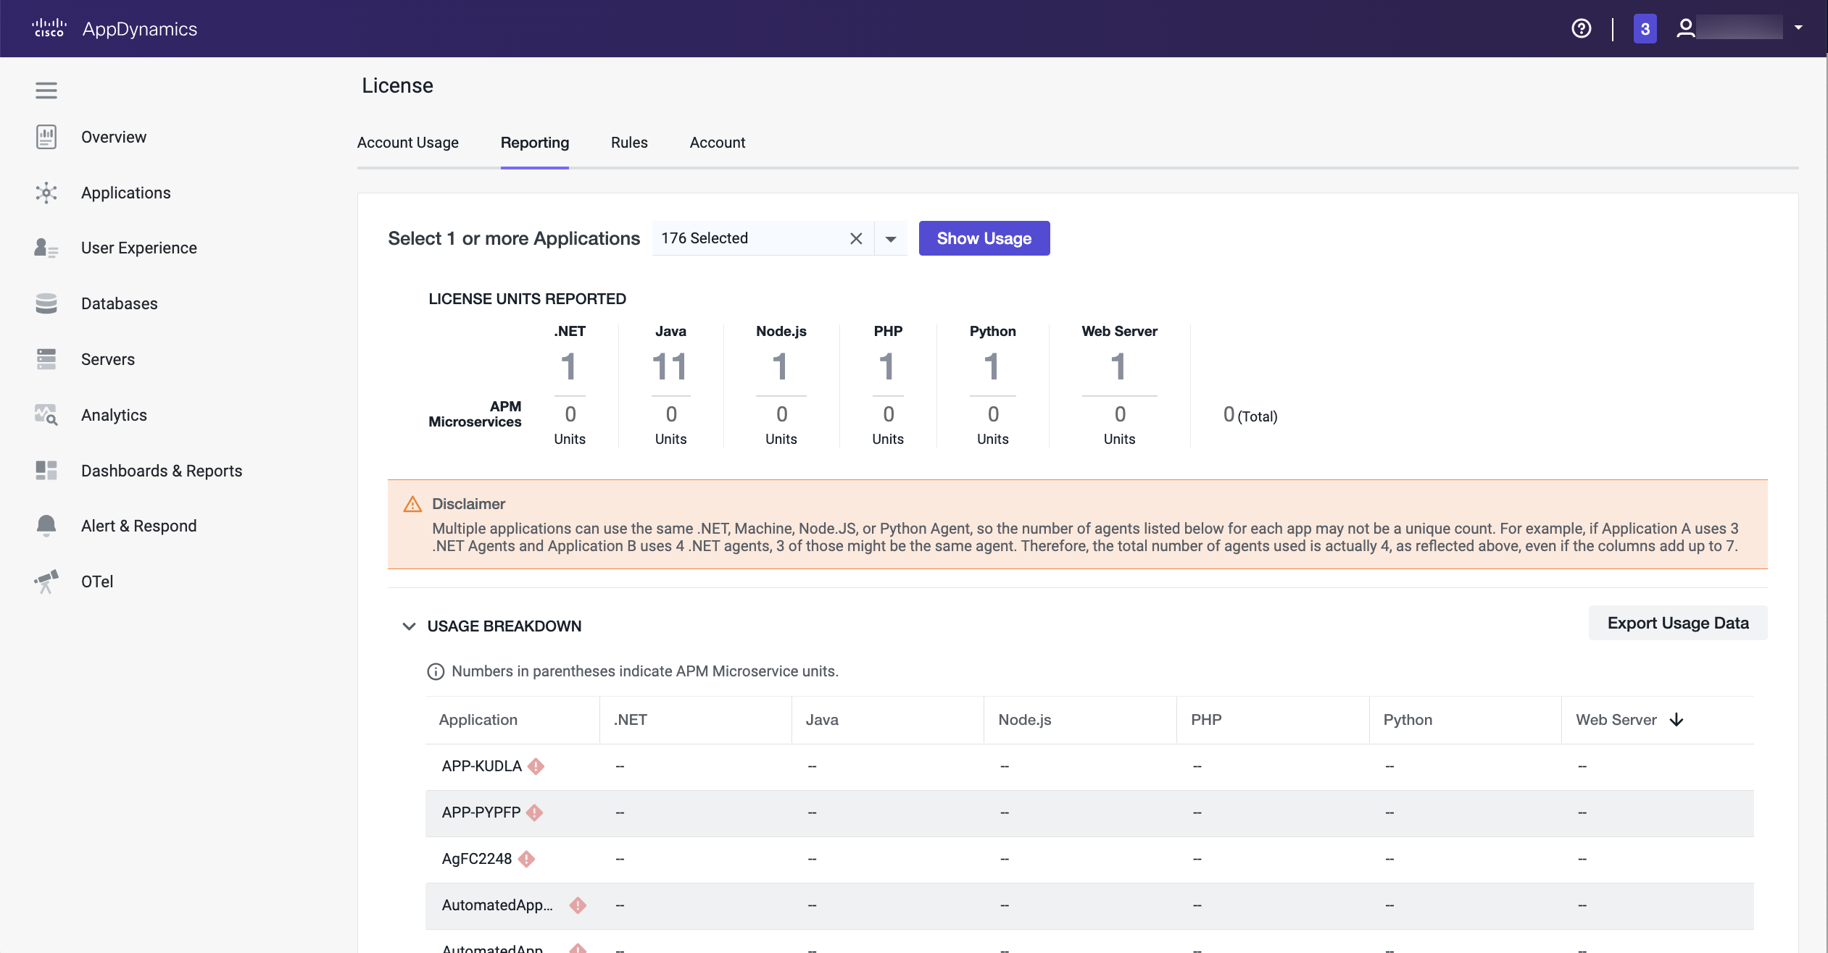Click the user profile icon
Viewport: 1828px width, 953px height.
[x=1685, y=28]
